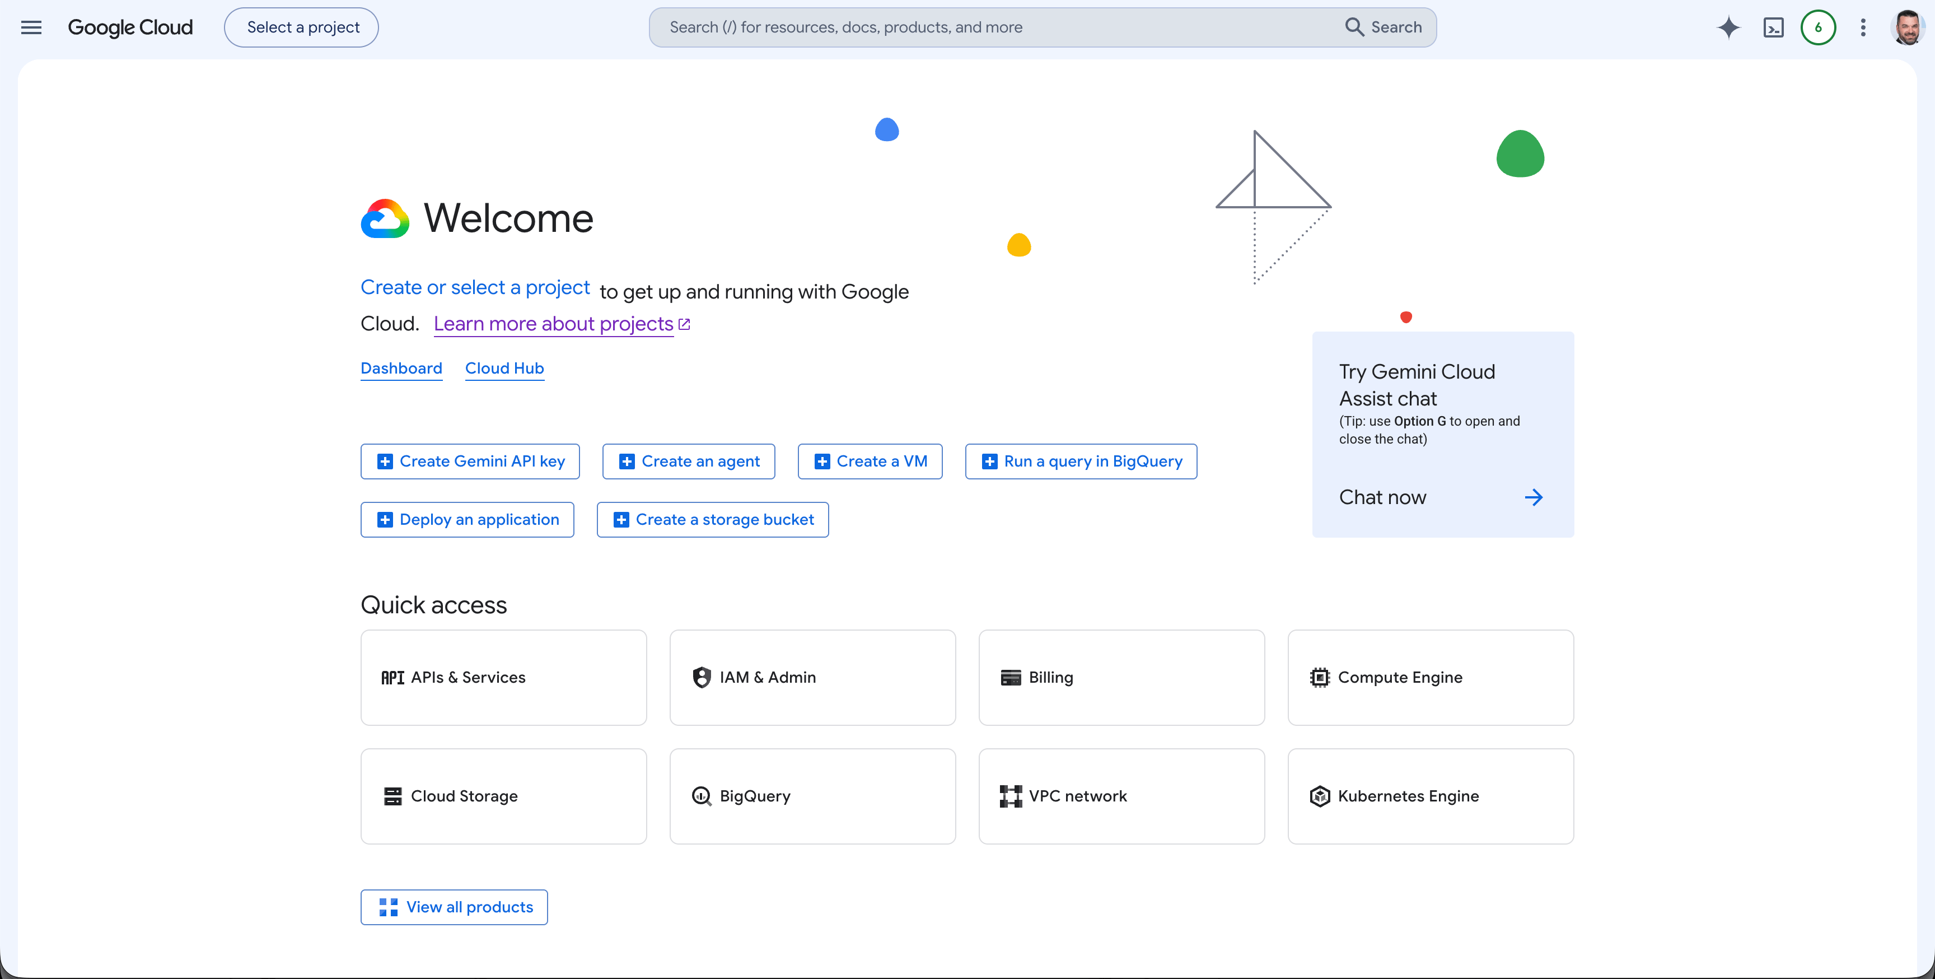Click the storage icon in Cloud Storage card
This screenshot has height=979, width=1935.
pyautogui.click(x=392, y=796)
